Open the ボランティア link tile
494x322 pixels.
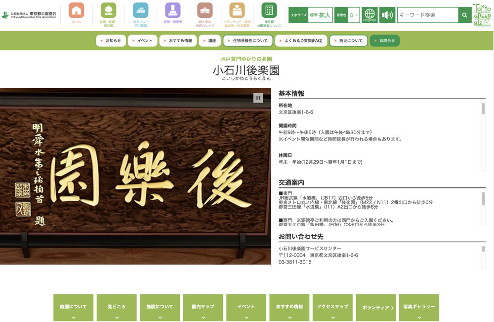point(376,308)
